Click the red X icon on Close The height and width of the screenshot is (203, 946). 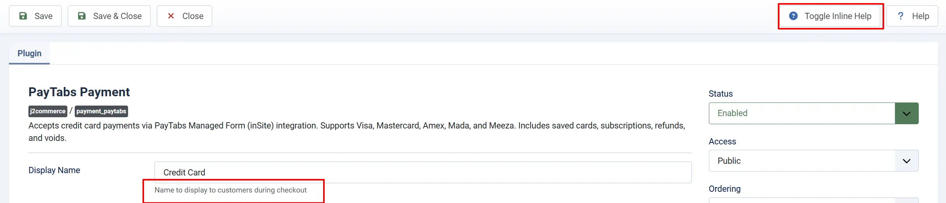point(171,16)
